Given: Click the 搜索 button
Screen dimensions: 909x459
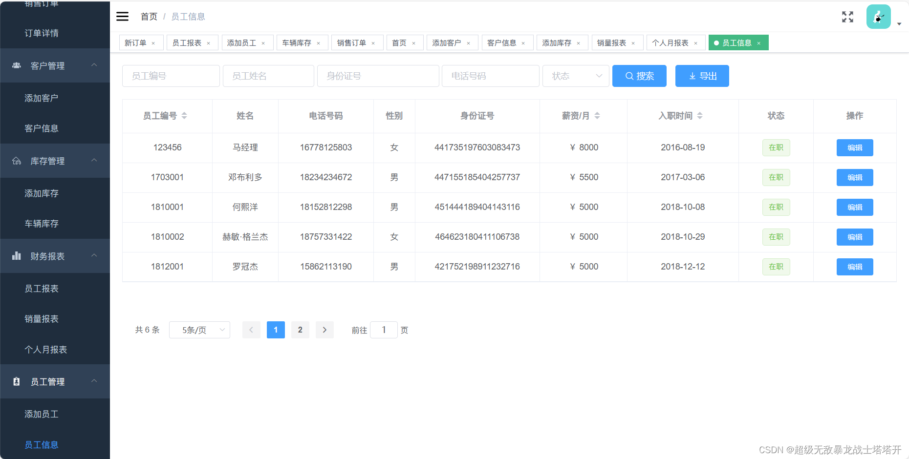Looking at the screenshot, I should pyautogui.click(x=639, y=76).
